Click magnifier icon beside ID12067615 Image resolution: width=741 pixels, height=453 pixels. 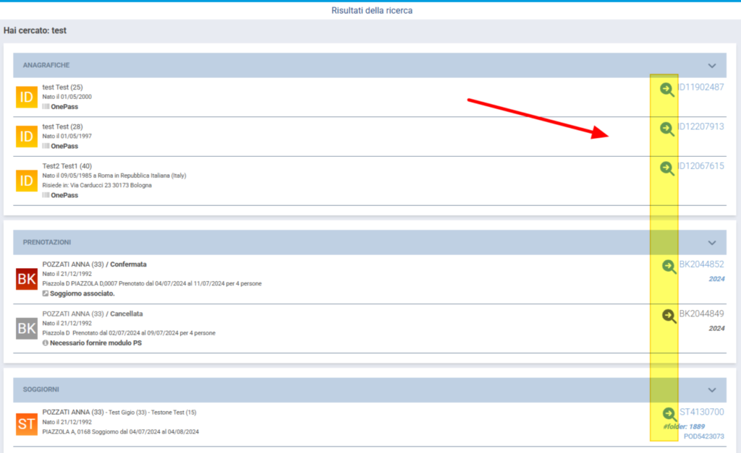666,168
